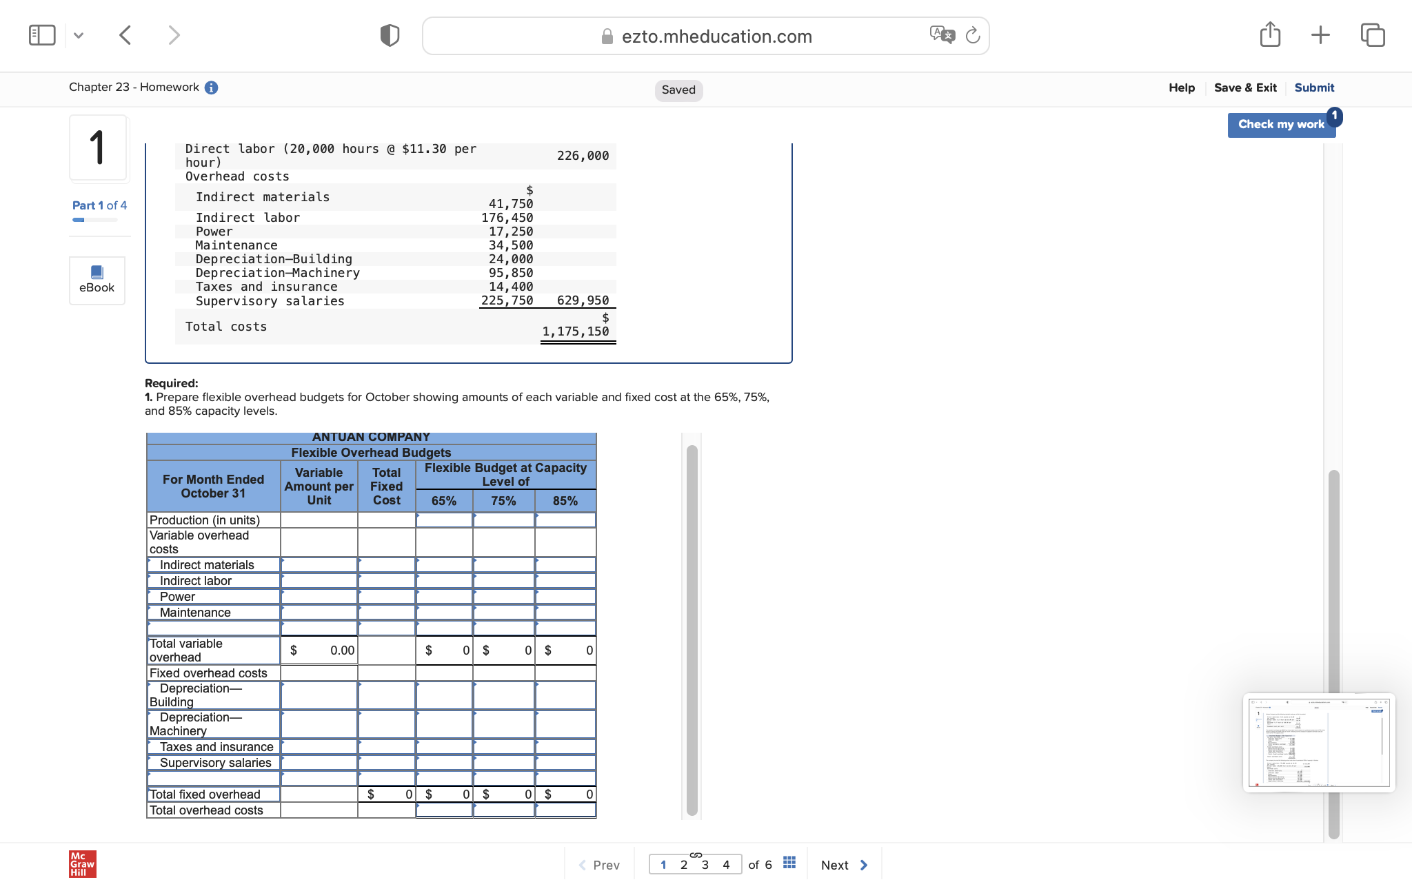
Task: Reload the page with the refresh icon
Action: [x=973, y=35]
